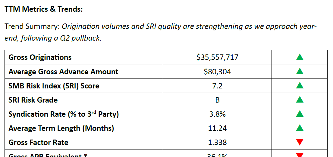
Task: Click the 11.24 term length value
Action: 217,128
